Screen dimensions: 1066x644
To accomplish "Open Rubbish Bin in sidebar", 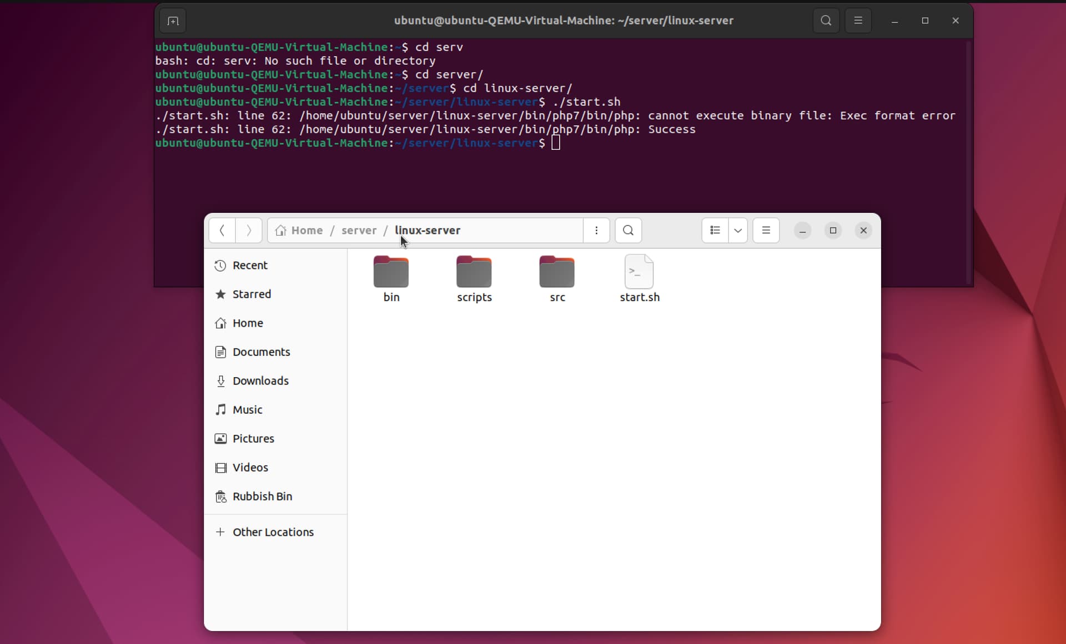I will tap(262, 496).
